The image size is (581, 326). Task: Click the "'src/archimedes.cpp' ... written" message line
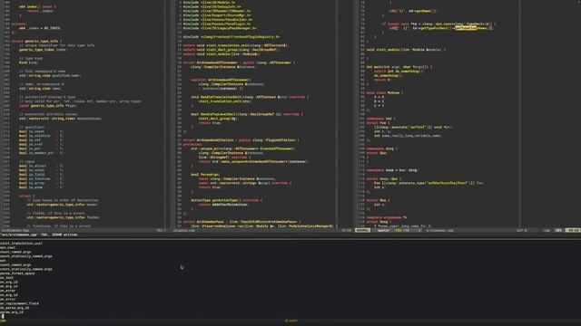pyautogui.click(x=38, y=235)
